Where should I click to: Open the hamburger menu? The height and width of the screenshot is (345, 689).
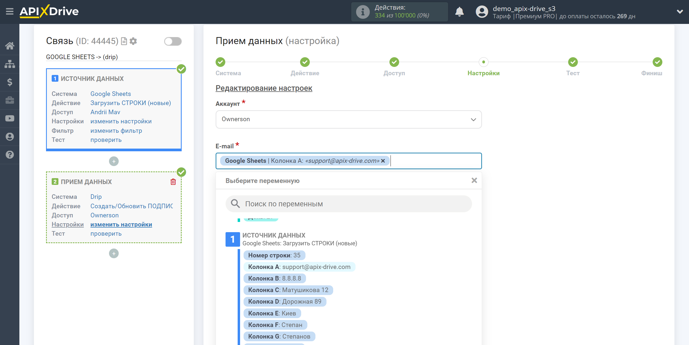tap(10, 12)
